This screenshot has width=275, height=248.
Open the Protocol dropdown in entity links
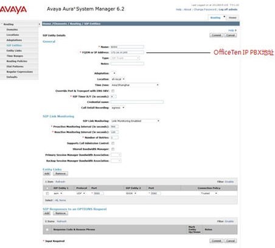click(x=81, y=193)
